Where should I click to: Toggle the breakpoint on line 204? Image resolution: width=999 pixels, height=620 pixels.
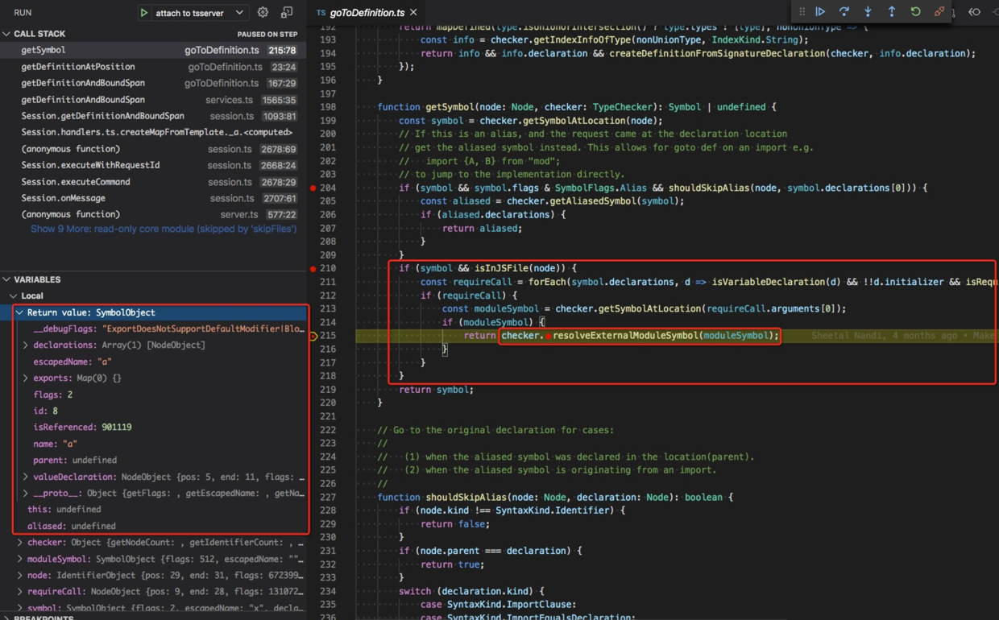click(x=313, y=188)
